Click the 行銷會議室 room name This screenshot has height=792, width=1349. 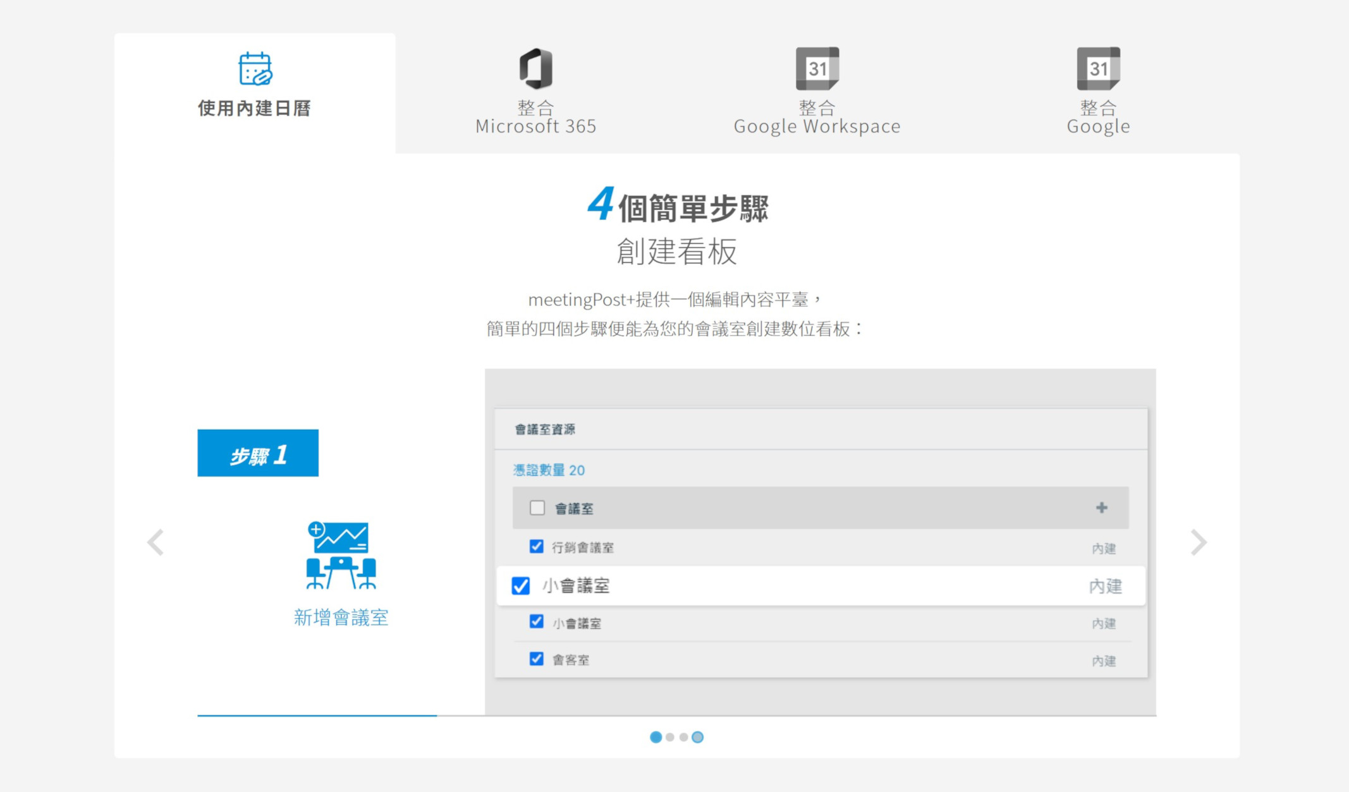[583, 547]
